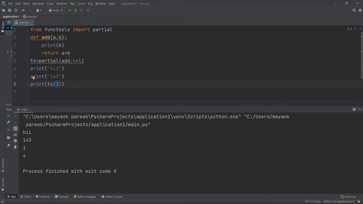The height and width of the screenshot is (204, 363).
Task: Switch to Terminal tool window tab
Action: 62,197
